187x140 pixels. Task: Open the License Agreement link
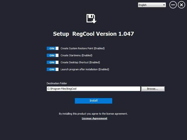pos(94,119)
